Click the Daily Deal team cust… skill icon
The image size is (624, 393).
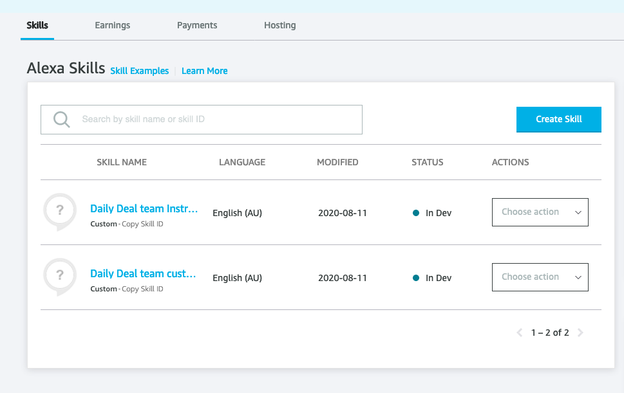point(60,277)
